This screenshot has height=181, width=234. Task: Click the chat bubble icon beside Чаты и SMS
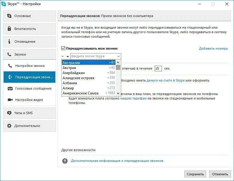(x=9, y=113)
